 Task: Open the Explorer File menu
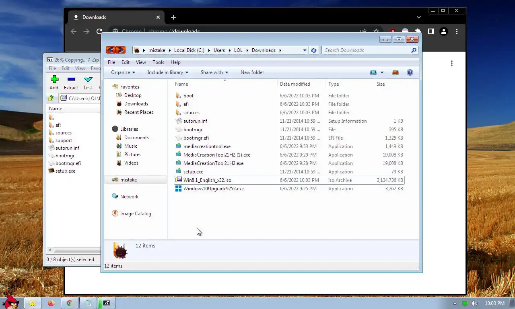pyautogui.click(x=111, y=62)
